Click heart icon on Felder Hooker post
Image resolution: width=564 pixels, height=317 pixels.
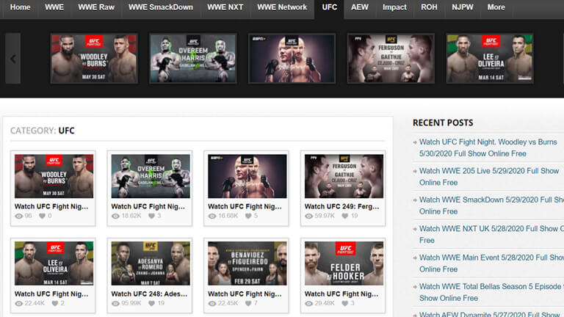pos(345,303)
